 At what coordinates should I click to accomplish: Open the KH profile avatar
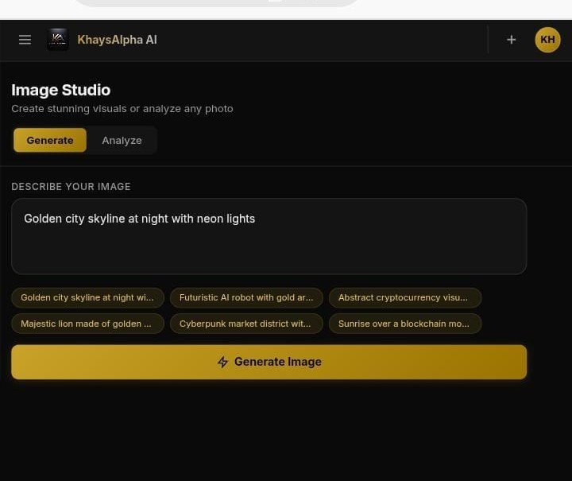tap(547, 40)
